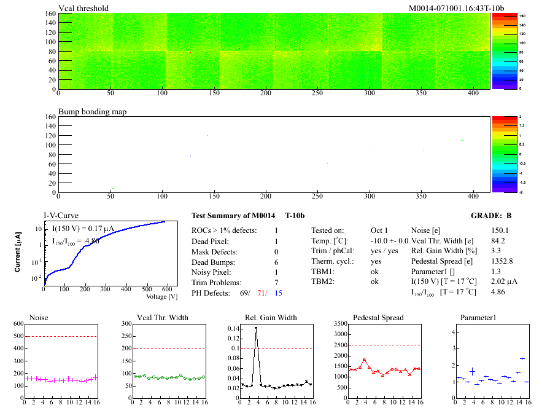The width and height of the screenshot is (550, 413).
Task: Click the Dead Bumps row label
Action: point(214,262)
